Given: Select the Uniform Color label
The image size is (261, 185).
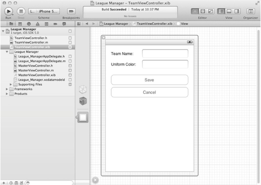Looking at the screenshot, I should 123,64.
